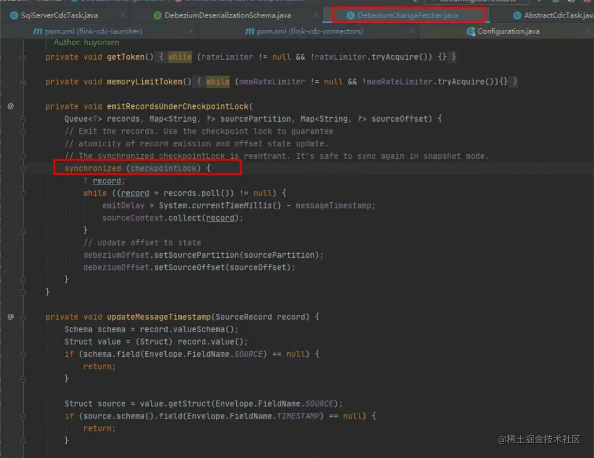Open pom.xml (flink-cdc-connectors) tab

(x=310, y=31)
